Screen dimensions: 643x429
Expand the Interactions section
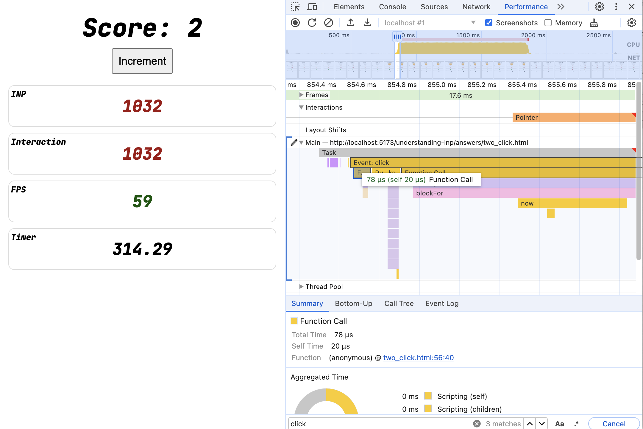point(301,107)
